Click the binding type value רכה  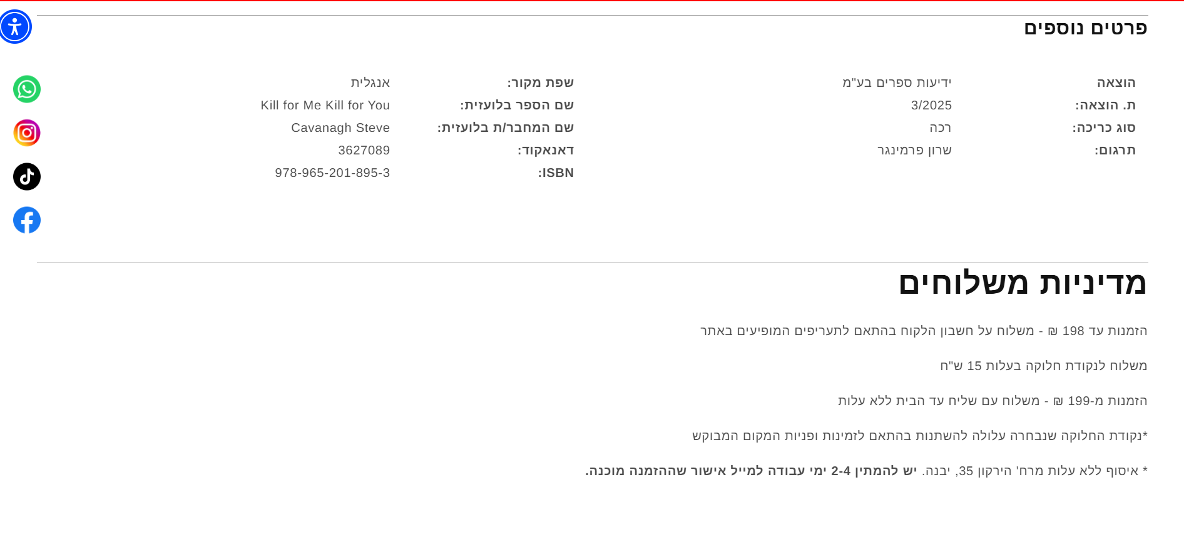coord(940,128)
